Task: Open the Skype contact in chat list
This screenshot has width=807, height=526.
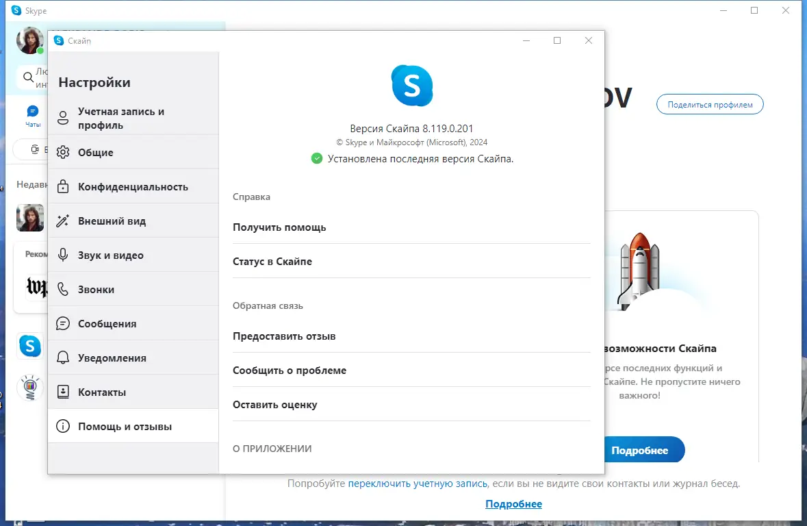Action: (30, 346)
